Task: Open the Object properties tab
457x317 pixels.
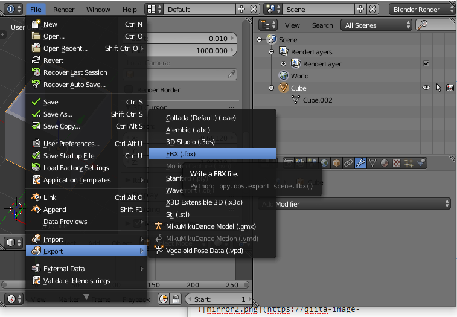Action: (336, 163)
